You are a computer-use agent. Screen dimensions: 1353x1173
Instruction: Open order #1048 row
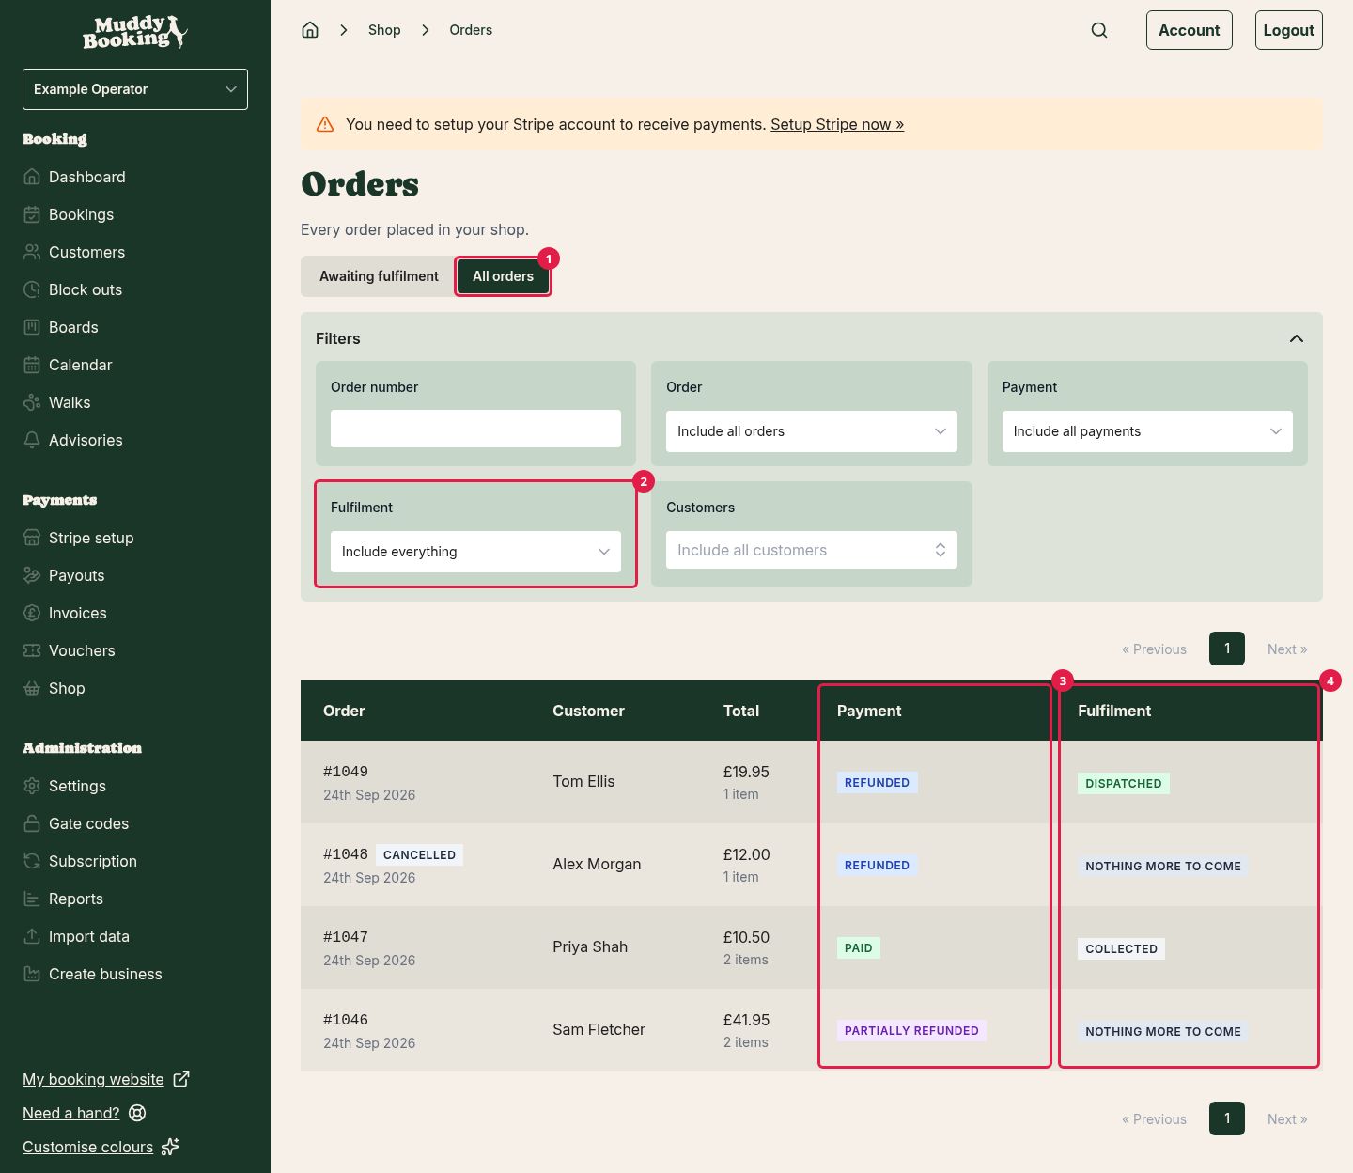[x=812, y=865]
